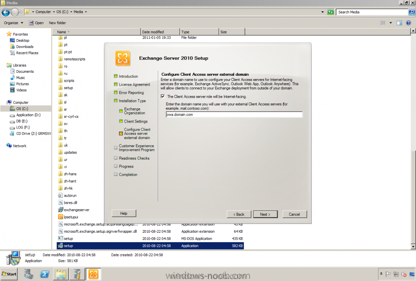
Task: Sort by the Date modified column
Action: point(160,32)
